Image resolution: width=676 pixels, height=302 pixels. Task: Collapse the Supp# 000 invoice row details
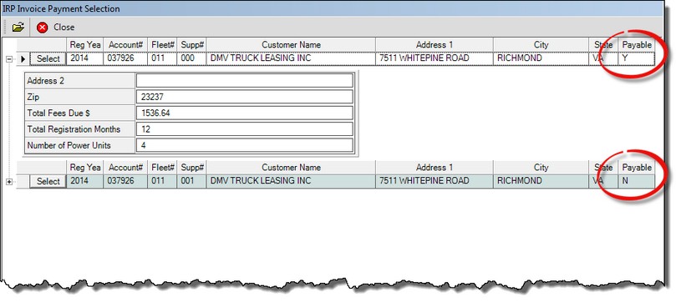[x=8, y=59]
